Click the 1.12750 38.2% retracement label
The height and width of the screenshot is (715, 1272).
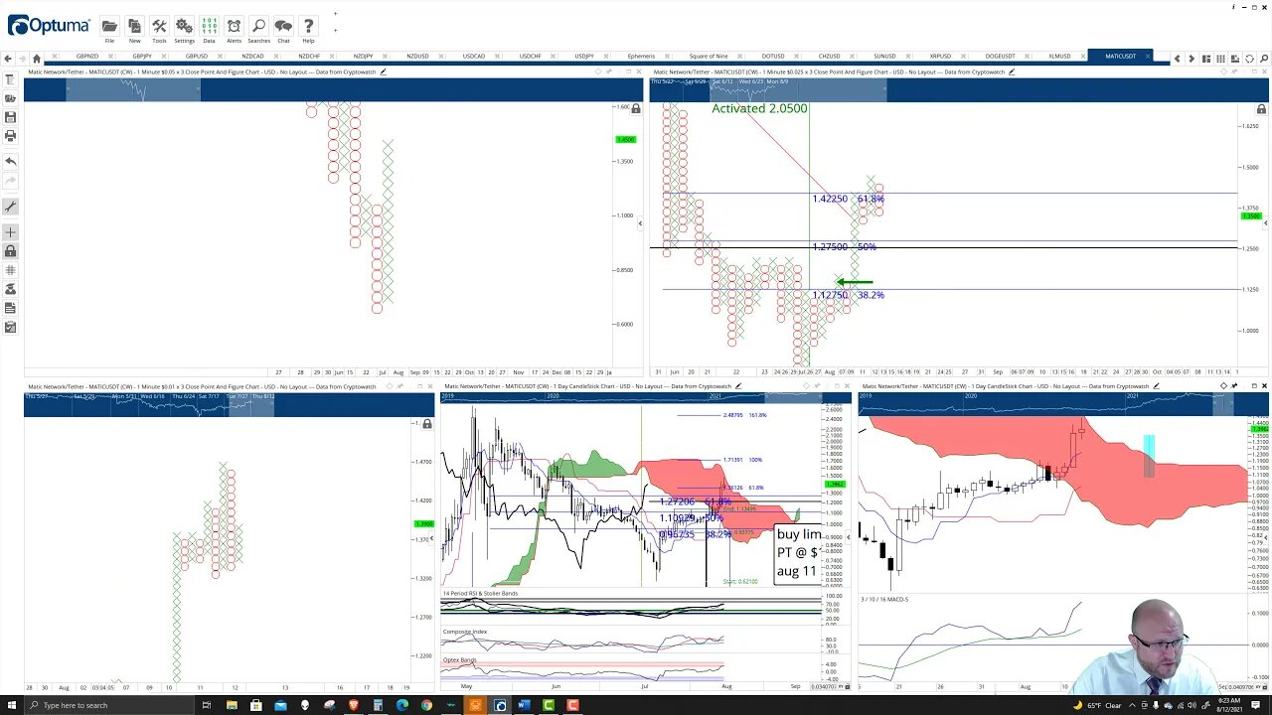pos(848,295)
